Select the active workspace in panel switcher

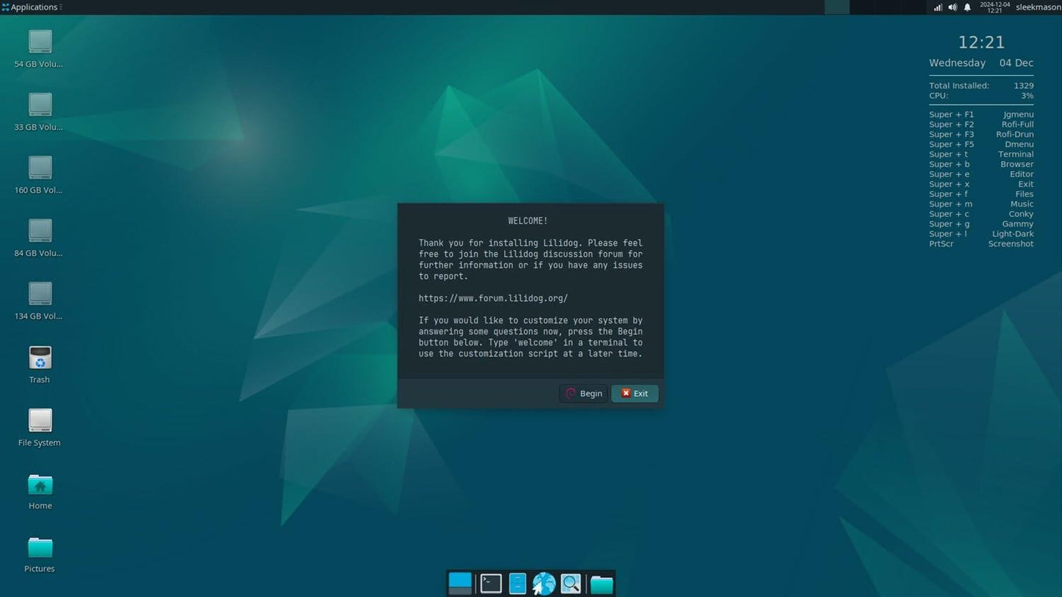(x=837, y=7)
